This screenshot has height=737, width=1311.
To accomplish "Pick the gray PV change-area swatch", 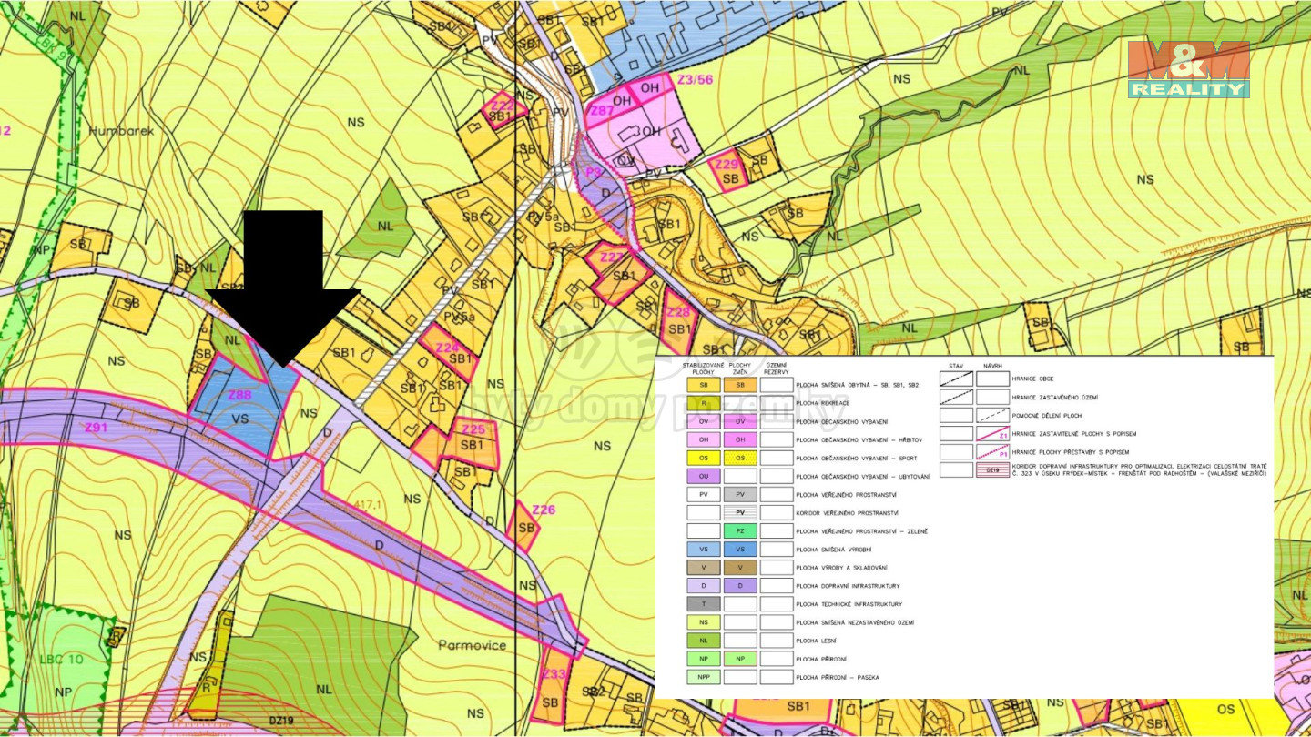I will point(740,494).
